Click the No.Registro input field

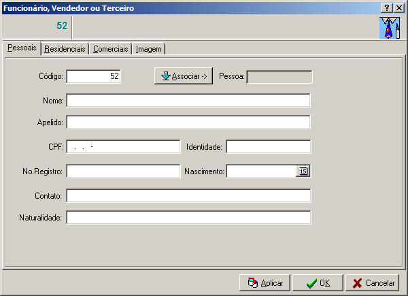(x=122, y=171)
